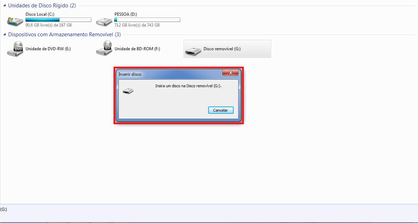The height and width of the screenshot is (223, 418).
Task: Collapse the Unidades de Disco Rígido group
Action: pos(5,5)
